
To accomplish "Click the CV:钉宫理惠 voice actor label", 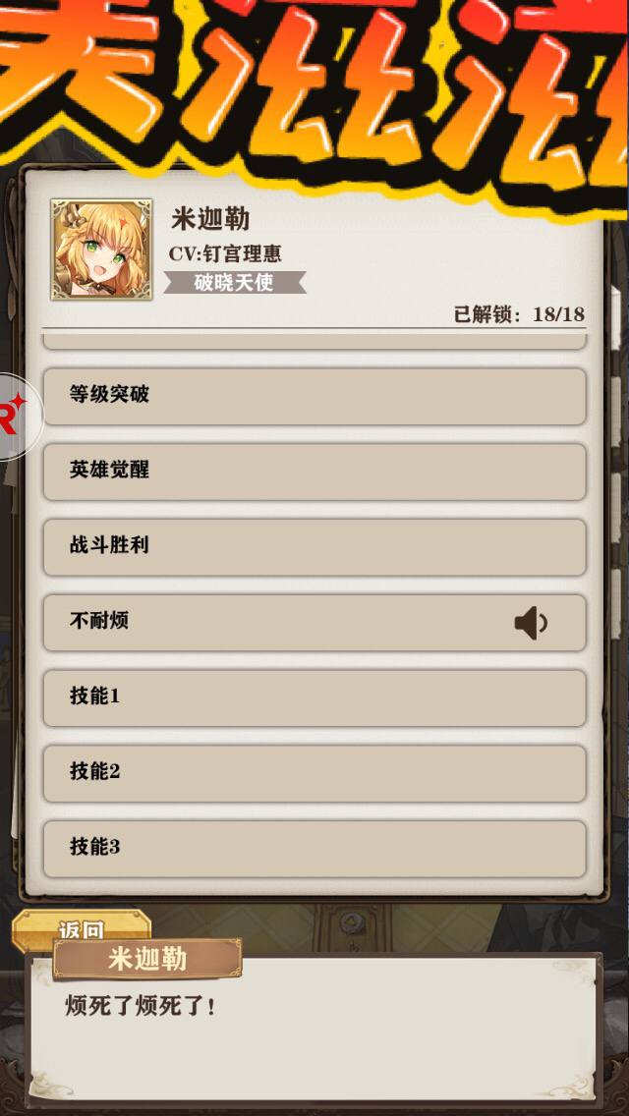I will coord(225,254).
